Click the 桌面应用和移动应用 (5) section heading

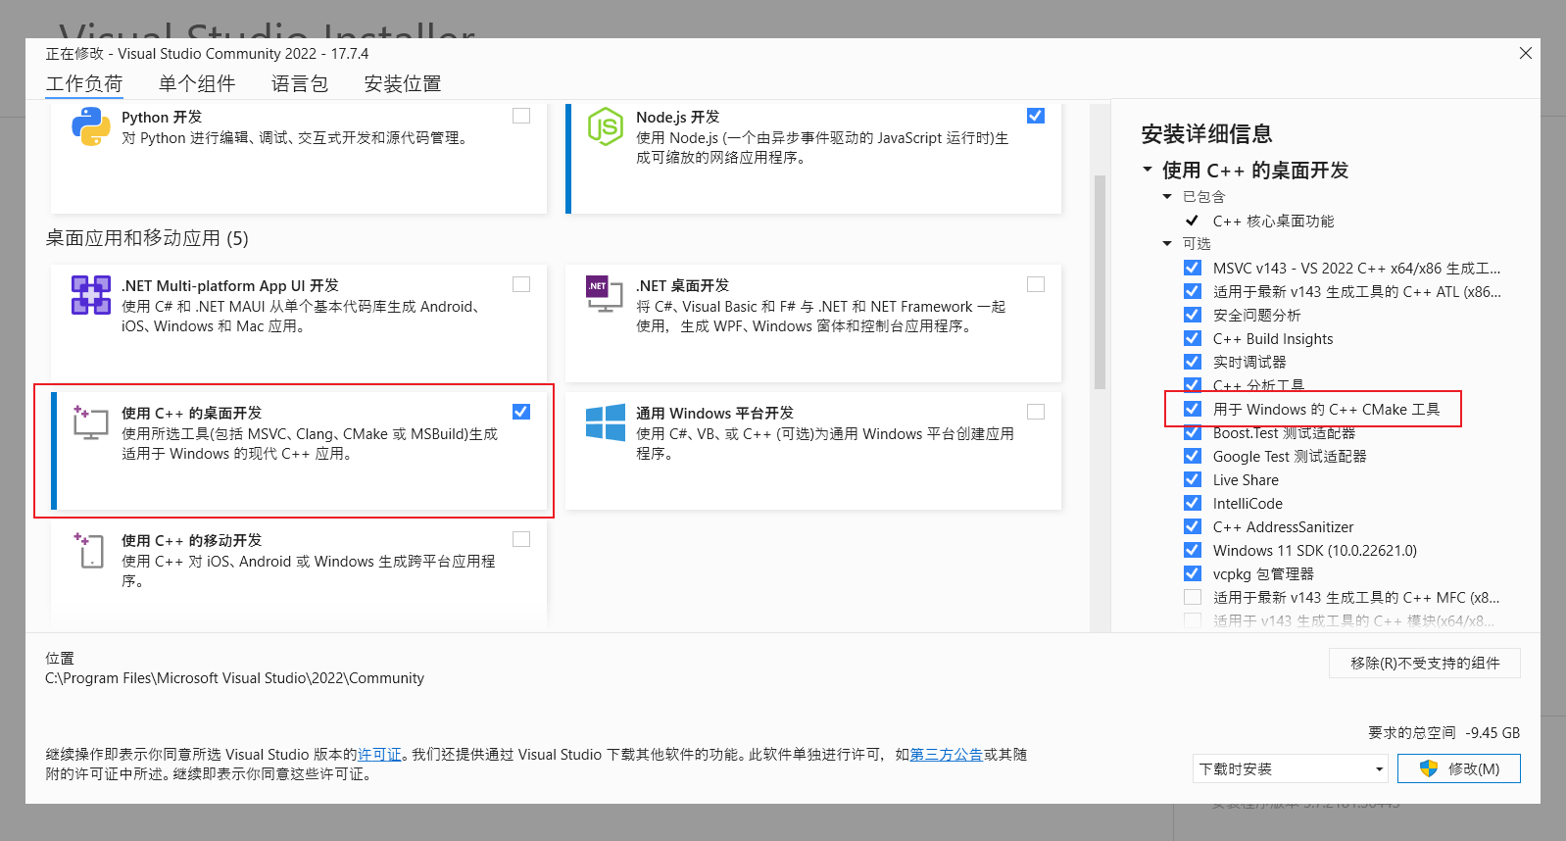[x=147, y=238]
